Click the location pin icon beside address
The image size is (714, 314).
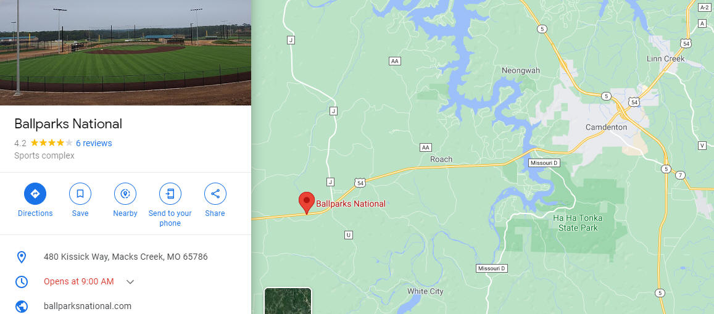point(22,257)
